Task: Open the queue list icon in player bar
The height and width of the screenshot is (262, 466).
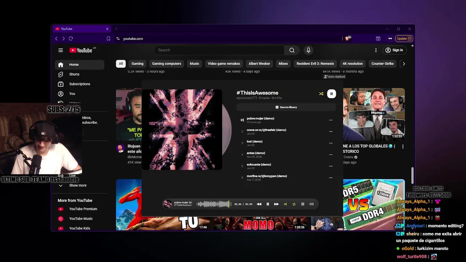Action: pyautogui.click(x=303, y=204)
